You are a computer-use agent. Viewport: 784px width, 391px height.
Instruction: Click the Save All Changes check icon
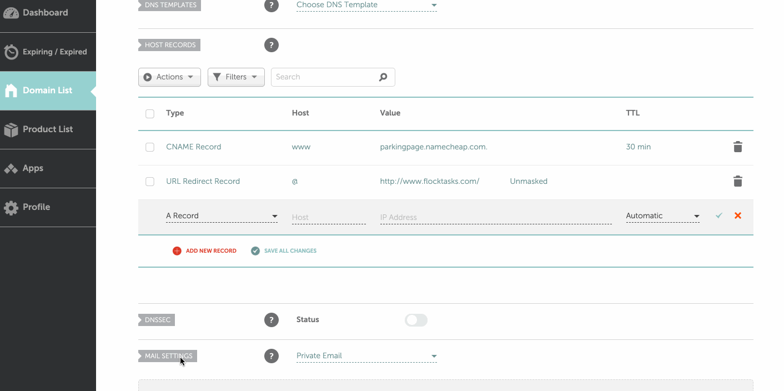pyautogui.click(x=255, y=251)
